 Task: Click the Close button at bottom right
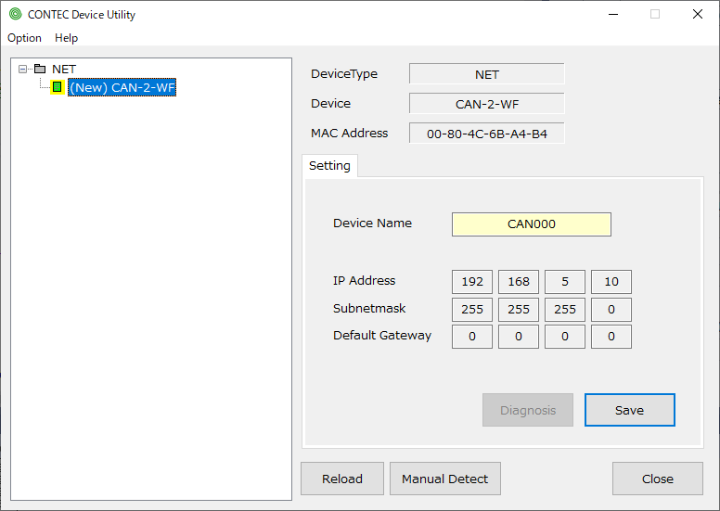click(657, 479)
